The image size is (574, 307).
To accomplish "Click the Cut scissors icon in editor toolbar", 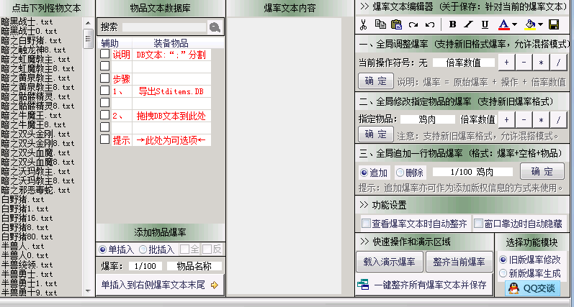I will 363,24.
